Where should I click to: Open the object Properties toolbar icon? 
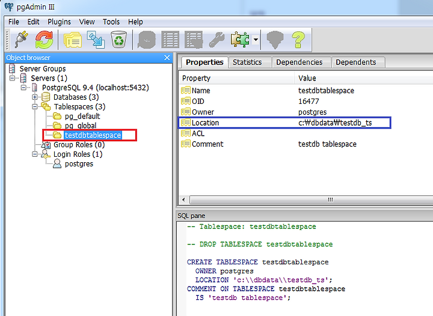pyautogui.click(x=72, y=40)
